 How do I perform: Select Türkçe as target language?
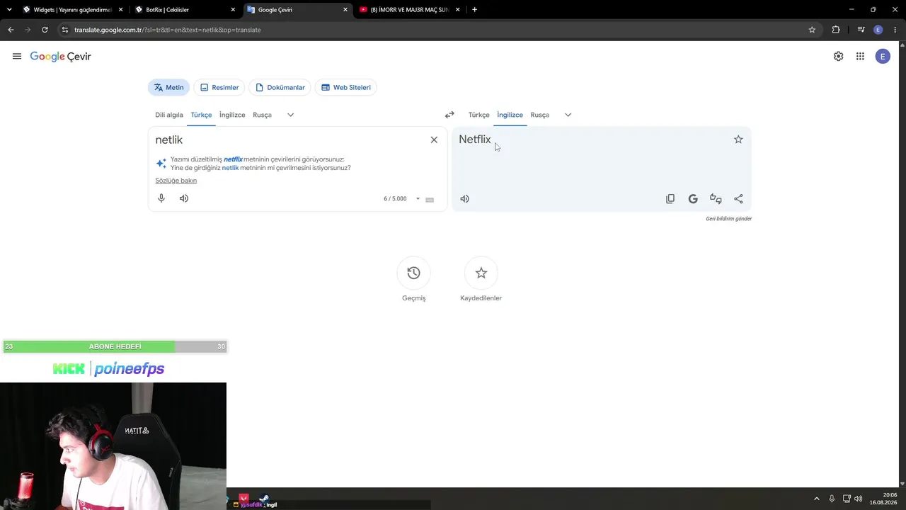[478, 115]
